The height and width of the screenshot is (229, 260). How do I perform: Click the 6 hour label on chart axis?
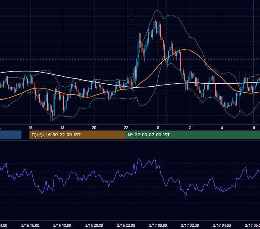point(254,128)
